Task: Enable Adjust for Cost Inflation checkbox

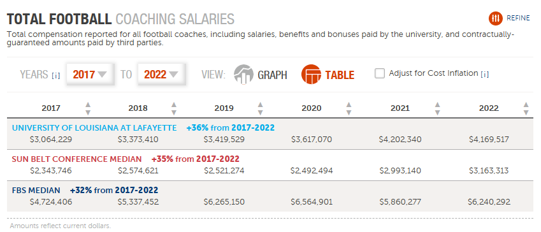Action: point(380,73)
